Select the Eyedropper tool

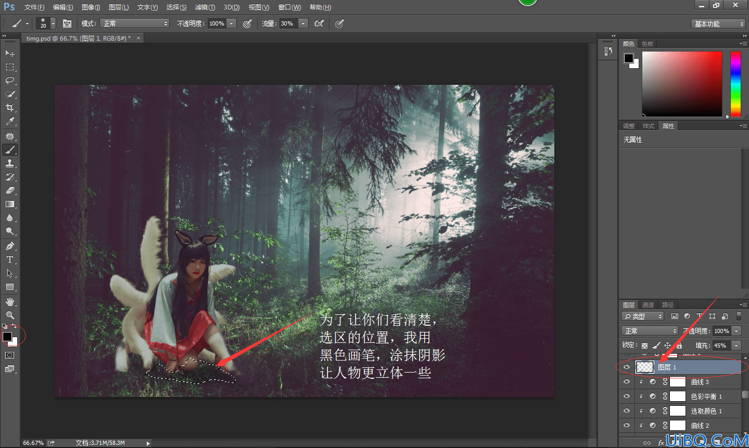(x=10, y=121)
